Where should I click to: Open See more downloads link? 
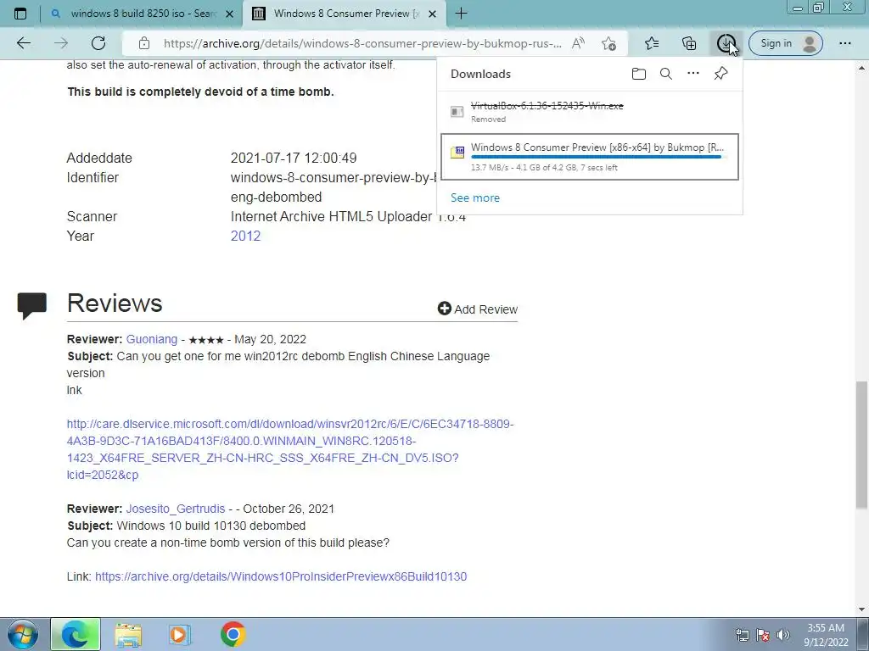[x=475, y=198]
